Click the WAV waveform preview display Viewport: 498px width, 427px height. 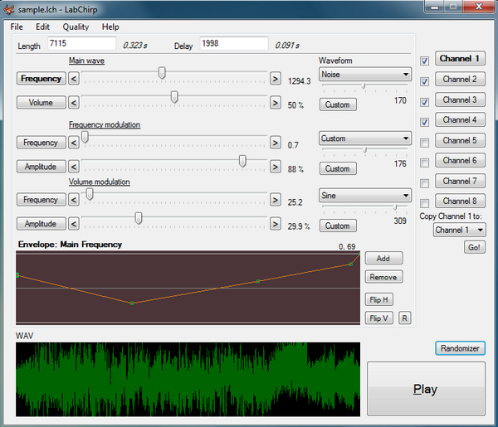(x=188, y=379)
